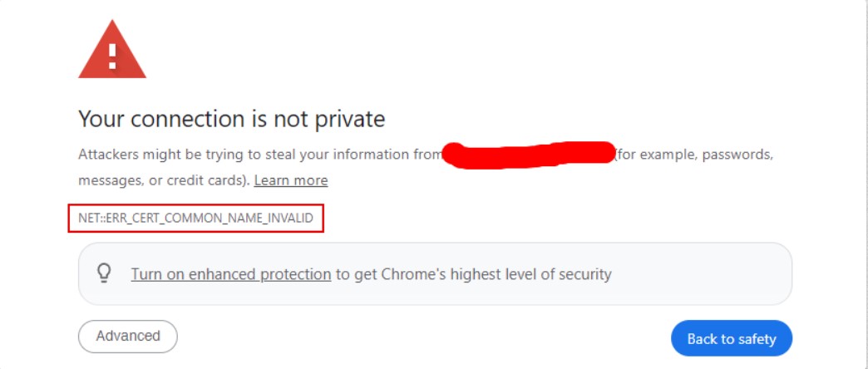Click the word private in the heading

(x=350, y=119)
